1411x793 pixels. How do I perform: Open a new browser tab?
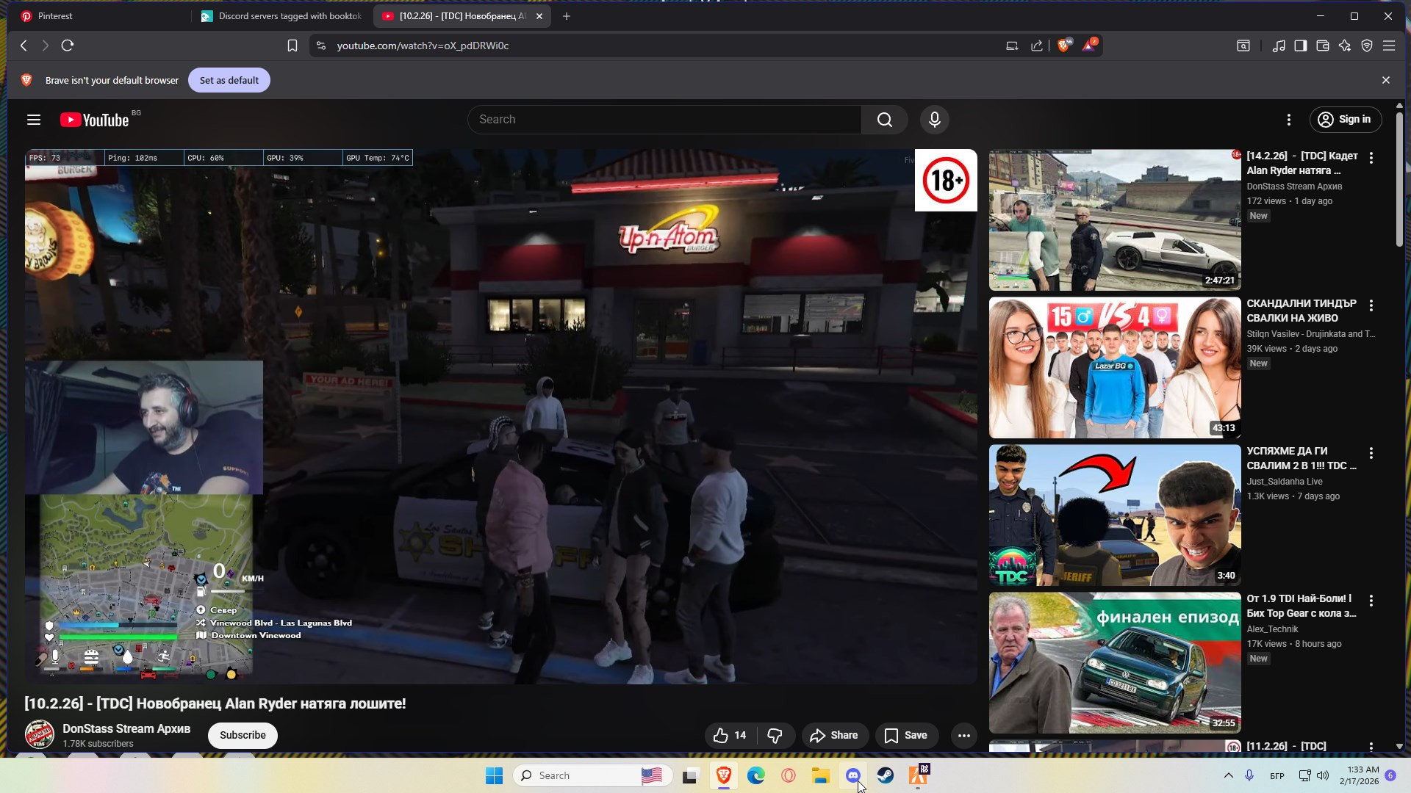[567, 16]
